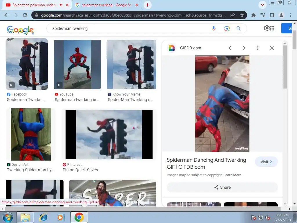Image resolution: width=297 pixels, height=223 pixels.
Task: Open the DeviantArt Twerking Spider-man thumbnail
Action: [x=31, y=134]
